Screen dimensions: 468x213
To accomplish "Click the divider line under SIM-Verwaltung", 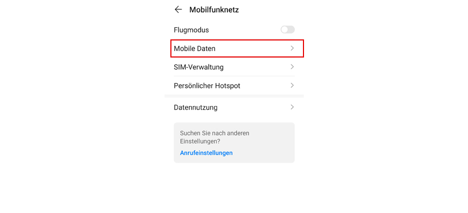I will coord(234,76).
